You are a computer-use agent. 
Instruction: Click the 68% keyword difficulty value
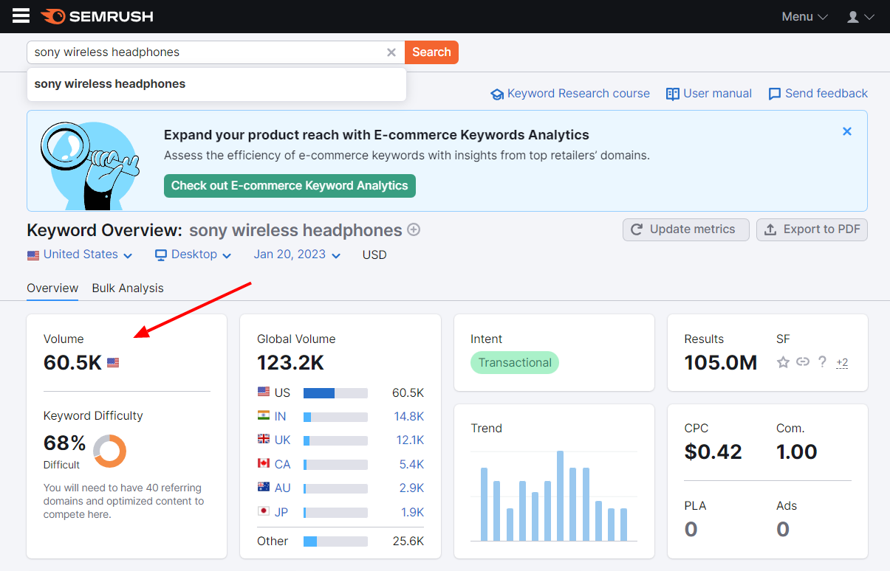click(65, 443)
